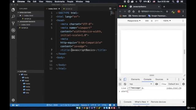196x110 pixels.
Task: Open editor More Actions ellipsis
Action: click(115, 9)
